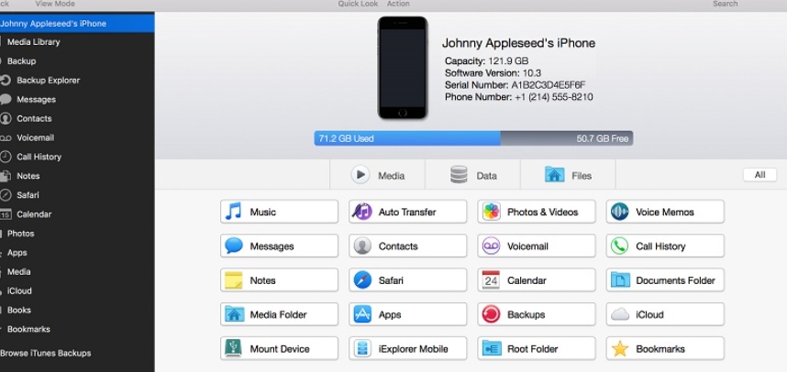Click the All filter button

759,174
